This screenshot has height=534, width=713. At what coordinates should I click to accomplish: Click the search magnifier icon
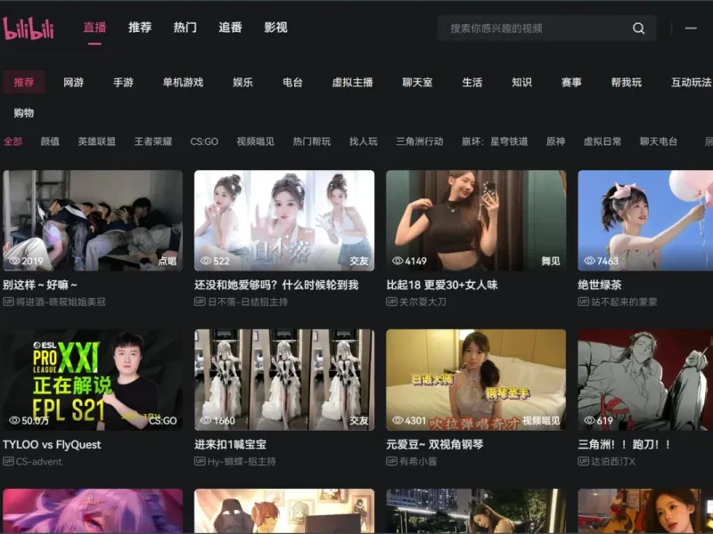pos(638,28)
